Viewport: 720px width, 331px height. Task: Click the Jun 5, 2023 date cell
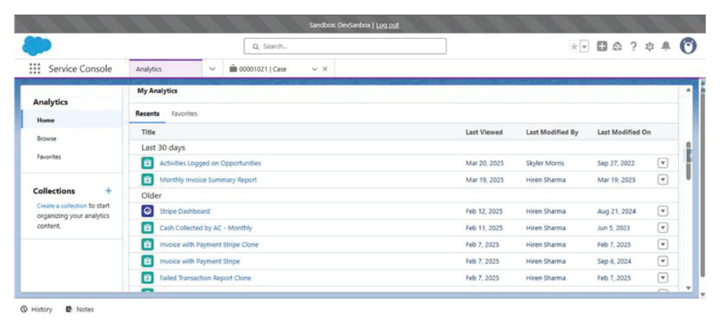point(613,228)
